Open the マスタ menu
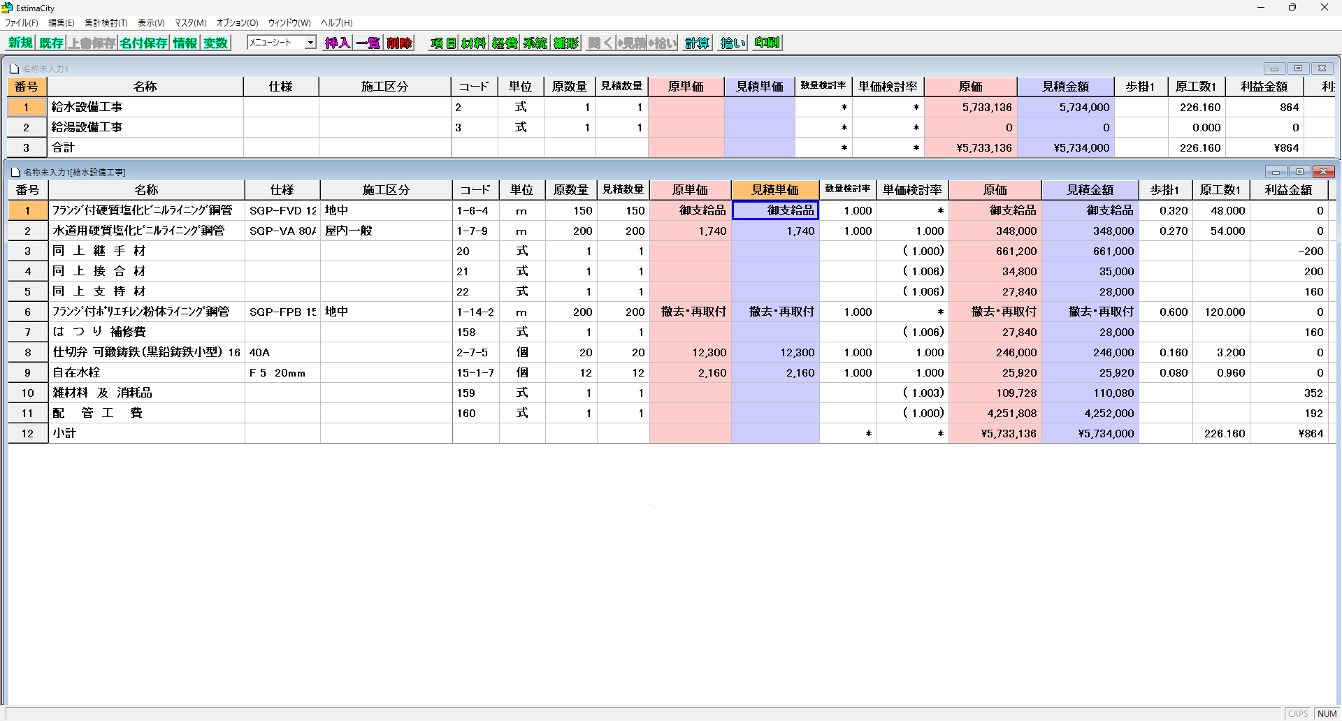Viewport: 1342px width, 721px height. tap(189, 22)
